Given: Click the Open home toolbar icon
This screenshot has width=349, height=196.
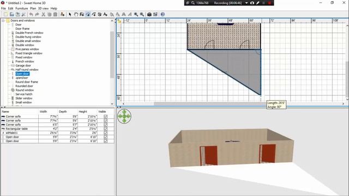Looking at the screenshot, I should tap(12, 14).
